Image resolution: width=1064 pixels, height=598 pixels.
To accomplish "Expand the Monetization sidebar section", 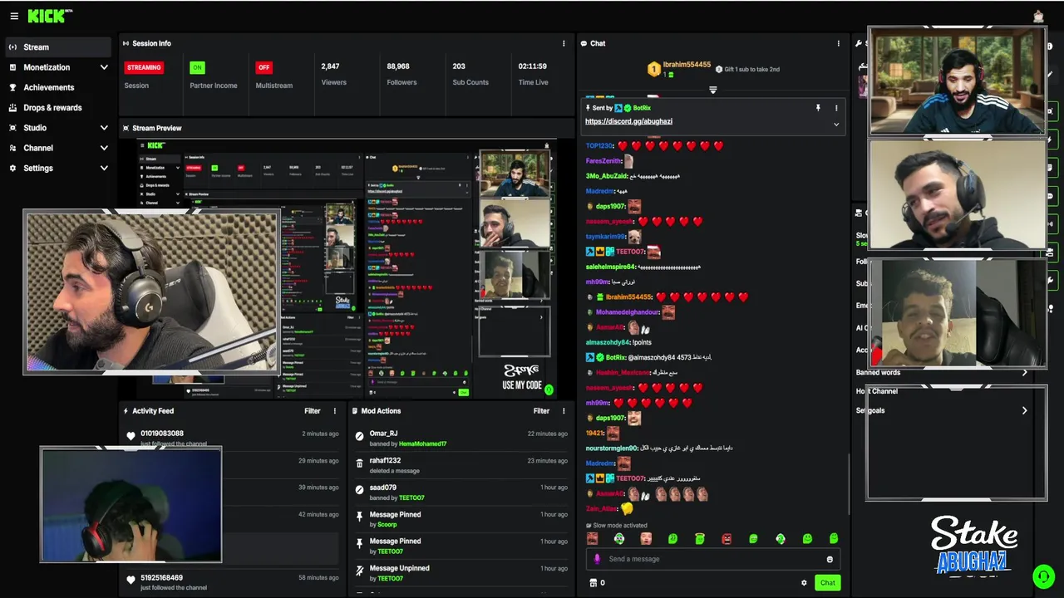I will [x=104, y=67].
